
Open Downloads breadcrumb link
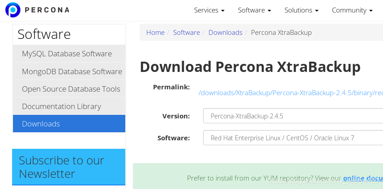tap(225, 33)
